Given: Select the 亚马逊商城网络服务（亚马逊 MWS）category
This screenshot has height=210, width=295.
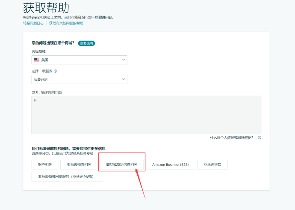Looking at the screenshot, I should coord(66,176).
